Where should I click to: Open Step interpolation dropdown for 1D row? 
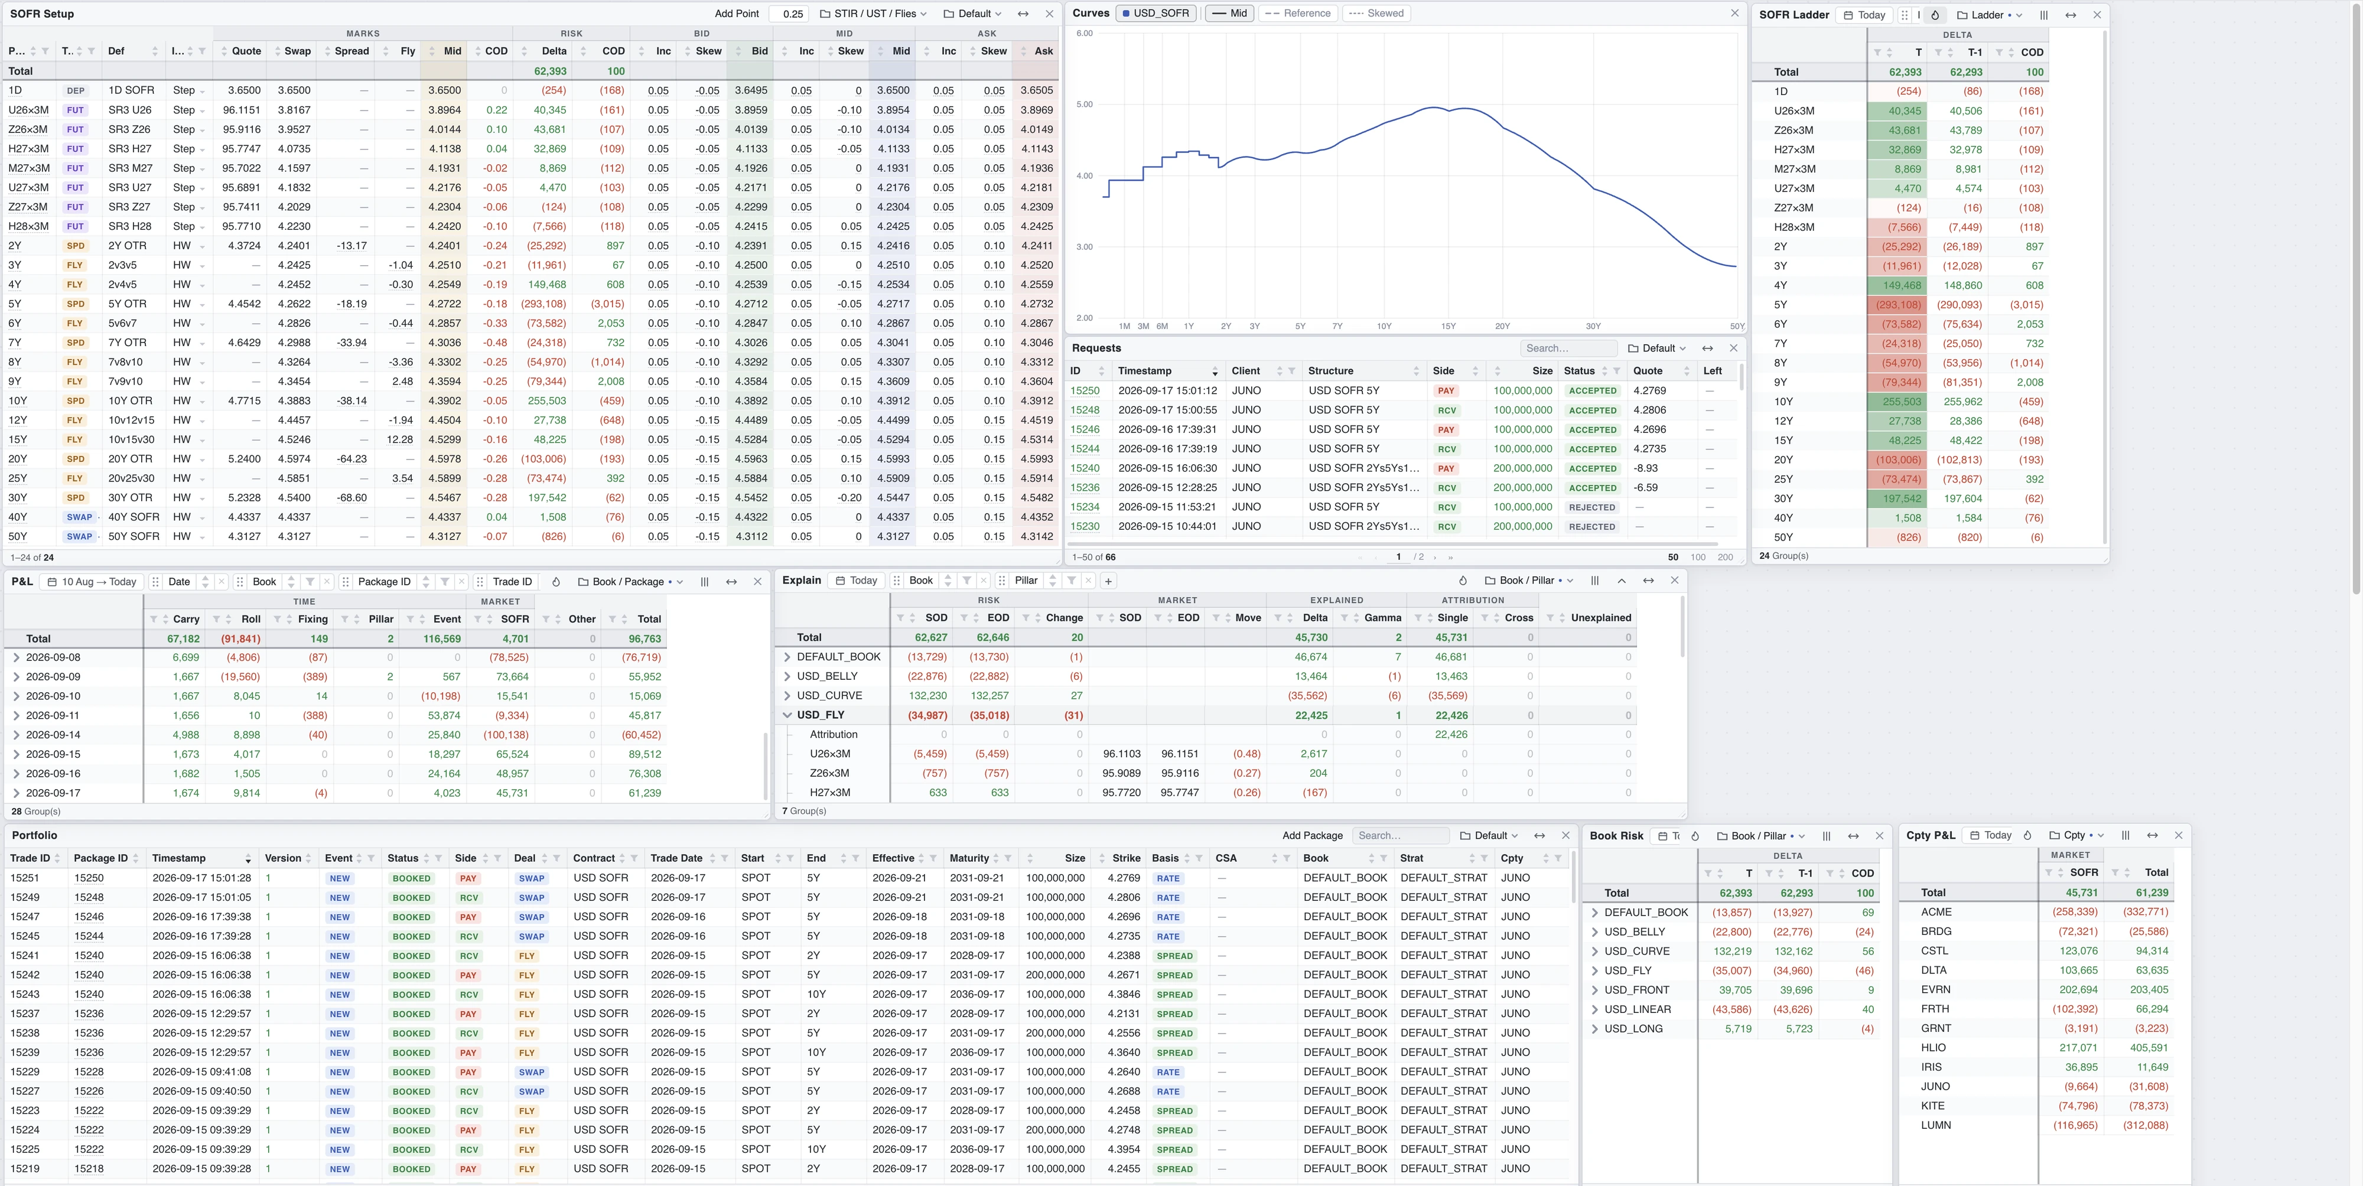click(x=189, y=91)
